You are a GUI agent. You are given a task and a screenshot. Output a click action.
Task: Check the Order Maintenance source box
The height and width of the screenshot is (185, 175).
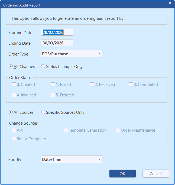coord(118,130)
